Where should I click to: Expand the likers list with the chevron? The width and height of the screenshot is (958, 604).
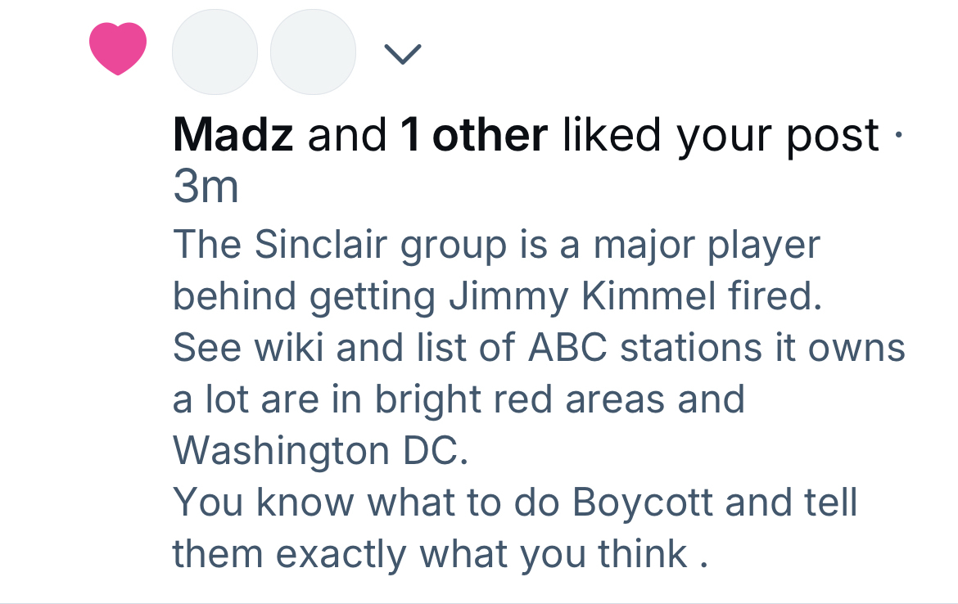click(402, 54)
